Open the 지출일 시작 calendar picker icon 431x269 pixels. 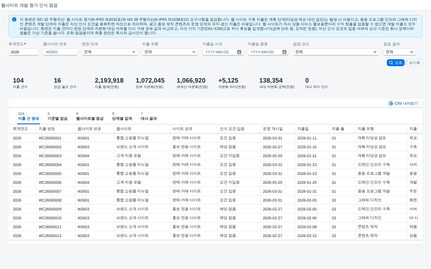pyautogui.click(x=239, y=52)
